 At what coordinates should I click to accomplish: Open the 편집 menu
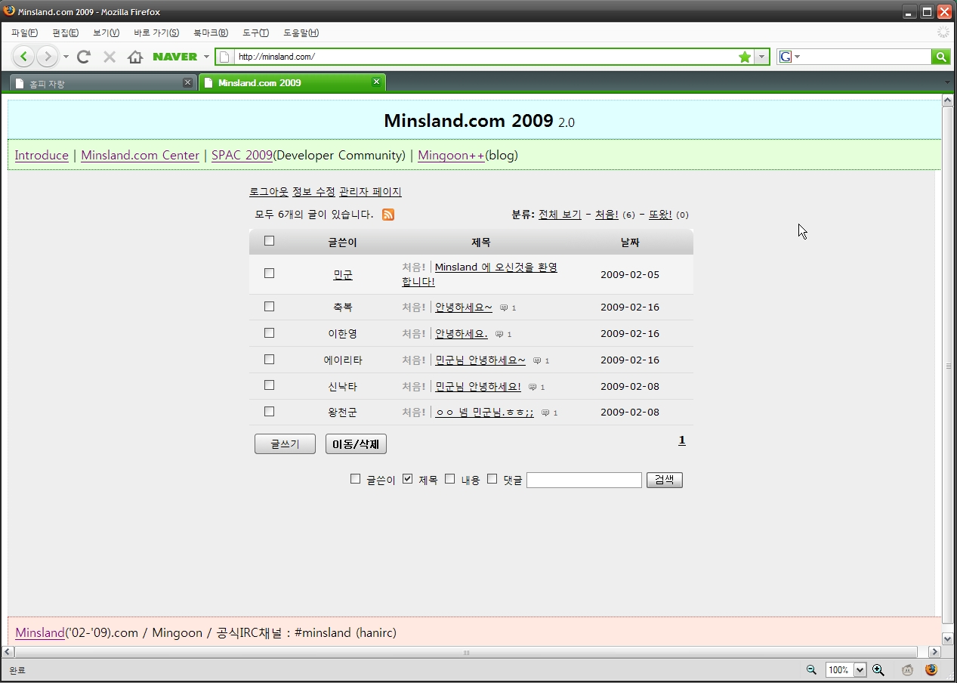(65, 32)
